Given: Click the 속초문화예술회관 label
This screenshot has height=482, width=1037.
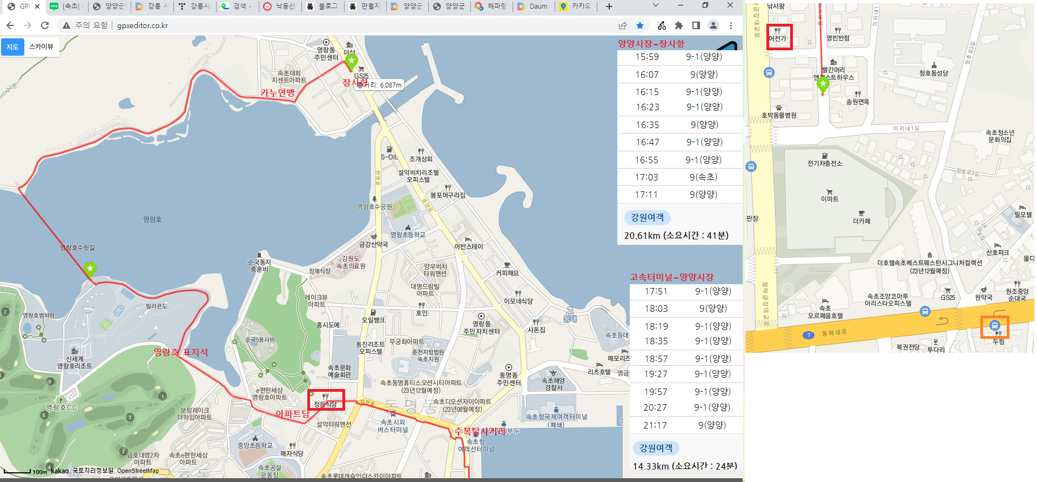Looking at the screenshot, I should (339, 371).
